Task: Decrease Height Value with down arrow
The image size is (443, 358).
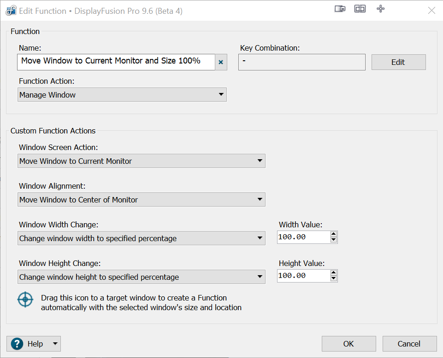Action: tap(334, 279)
